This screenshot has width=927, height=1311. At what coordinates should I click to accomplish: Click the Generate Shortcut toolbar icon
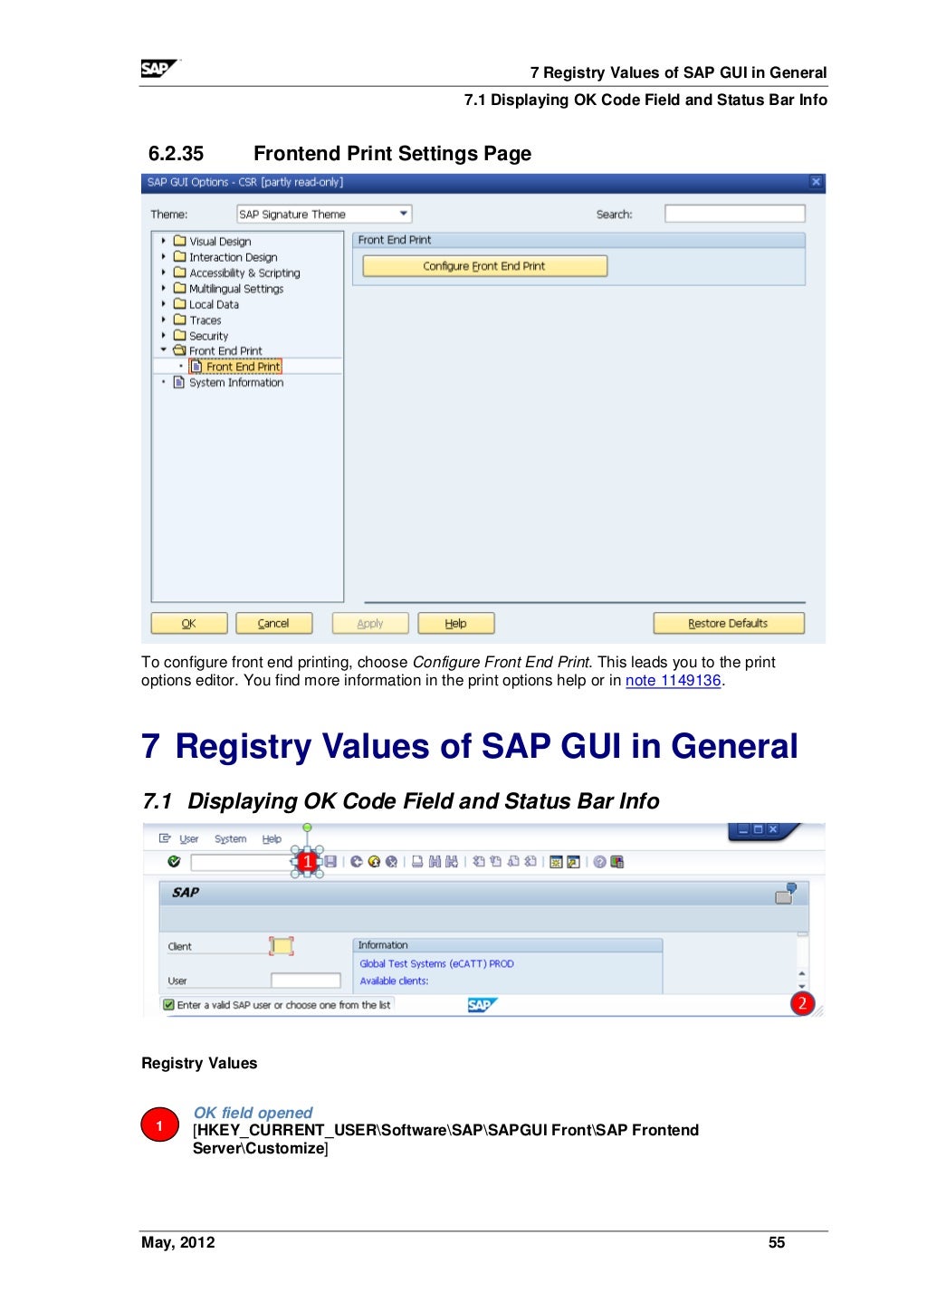(573, 862)
